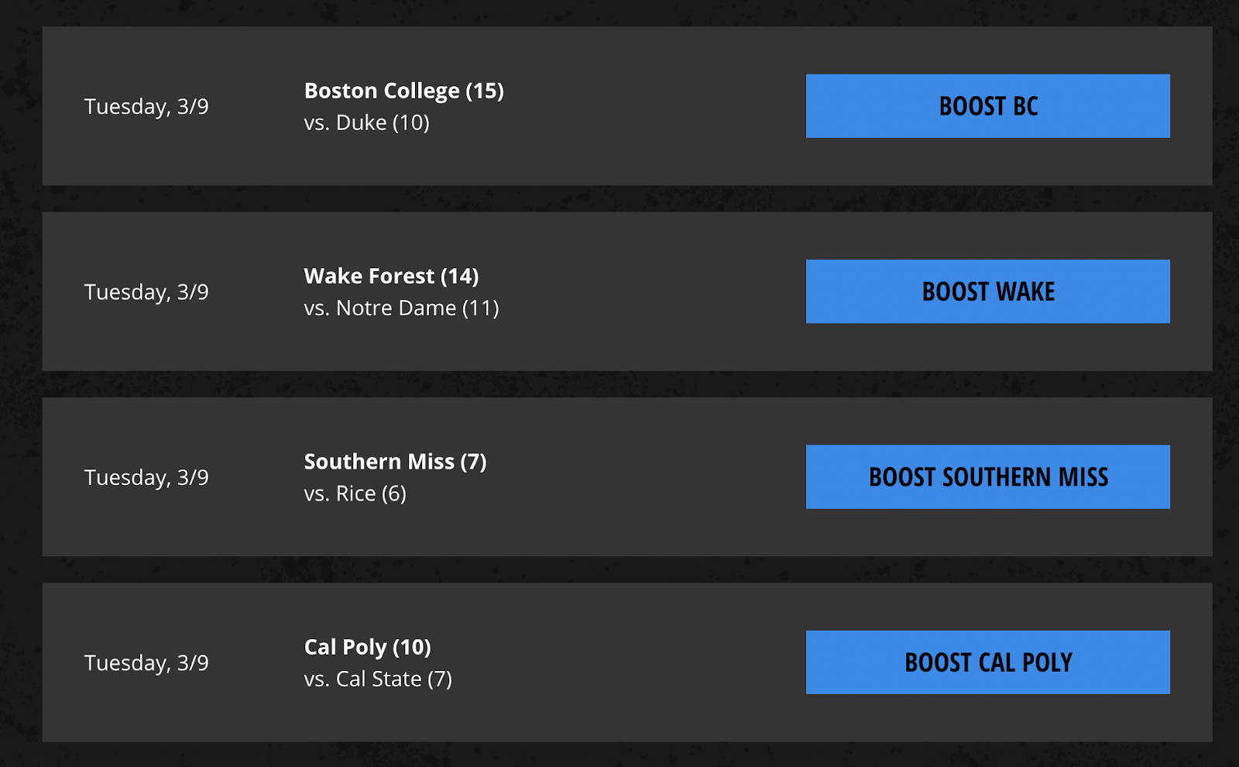Tap the date in the Cal Poly row
This screenshot has width=1239, height=767.
146,663
